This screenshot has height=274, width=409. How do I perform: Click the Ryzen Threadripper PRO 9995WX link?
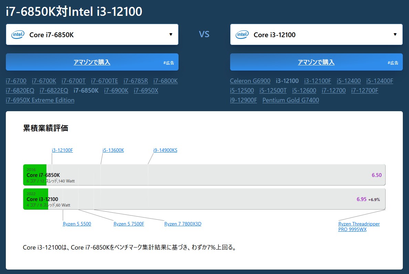coord(359,226)
